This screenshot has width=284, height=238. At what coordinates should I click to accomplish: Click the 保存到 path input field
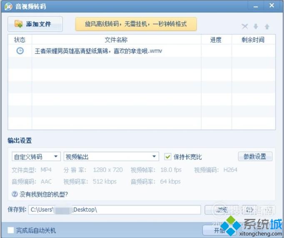(x=115, y=210)
